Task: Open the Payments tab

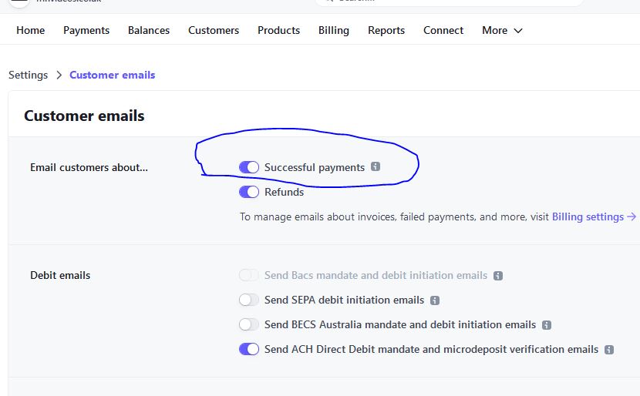Action: pyautogui.click(x=86, y=30)
